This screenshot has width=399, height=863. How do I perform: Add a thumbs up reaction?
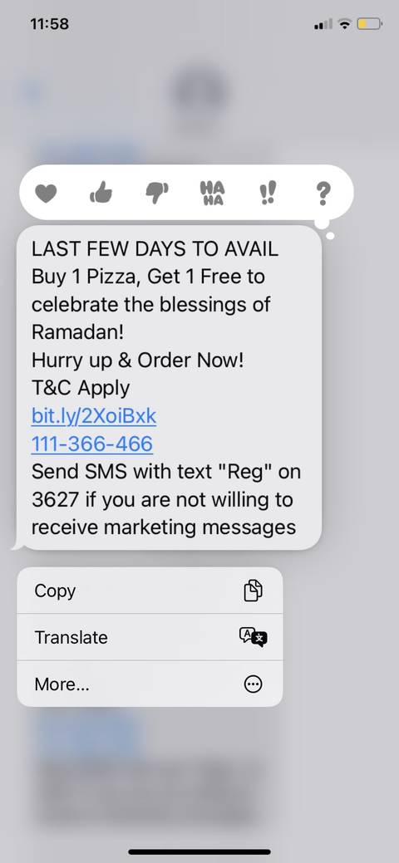coord(101,193)
